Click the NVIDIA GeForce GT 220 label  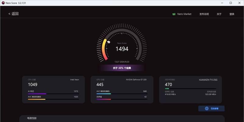pyautogui.click(x=136, y=80)
